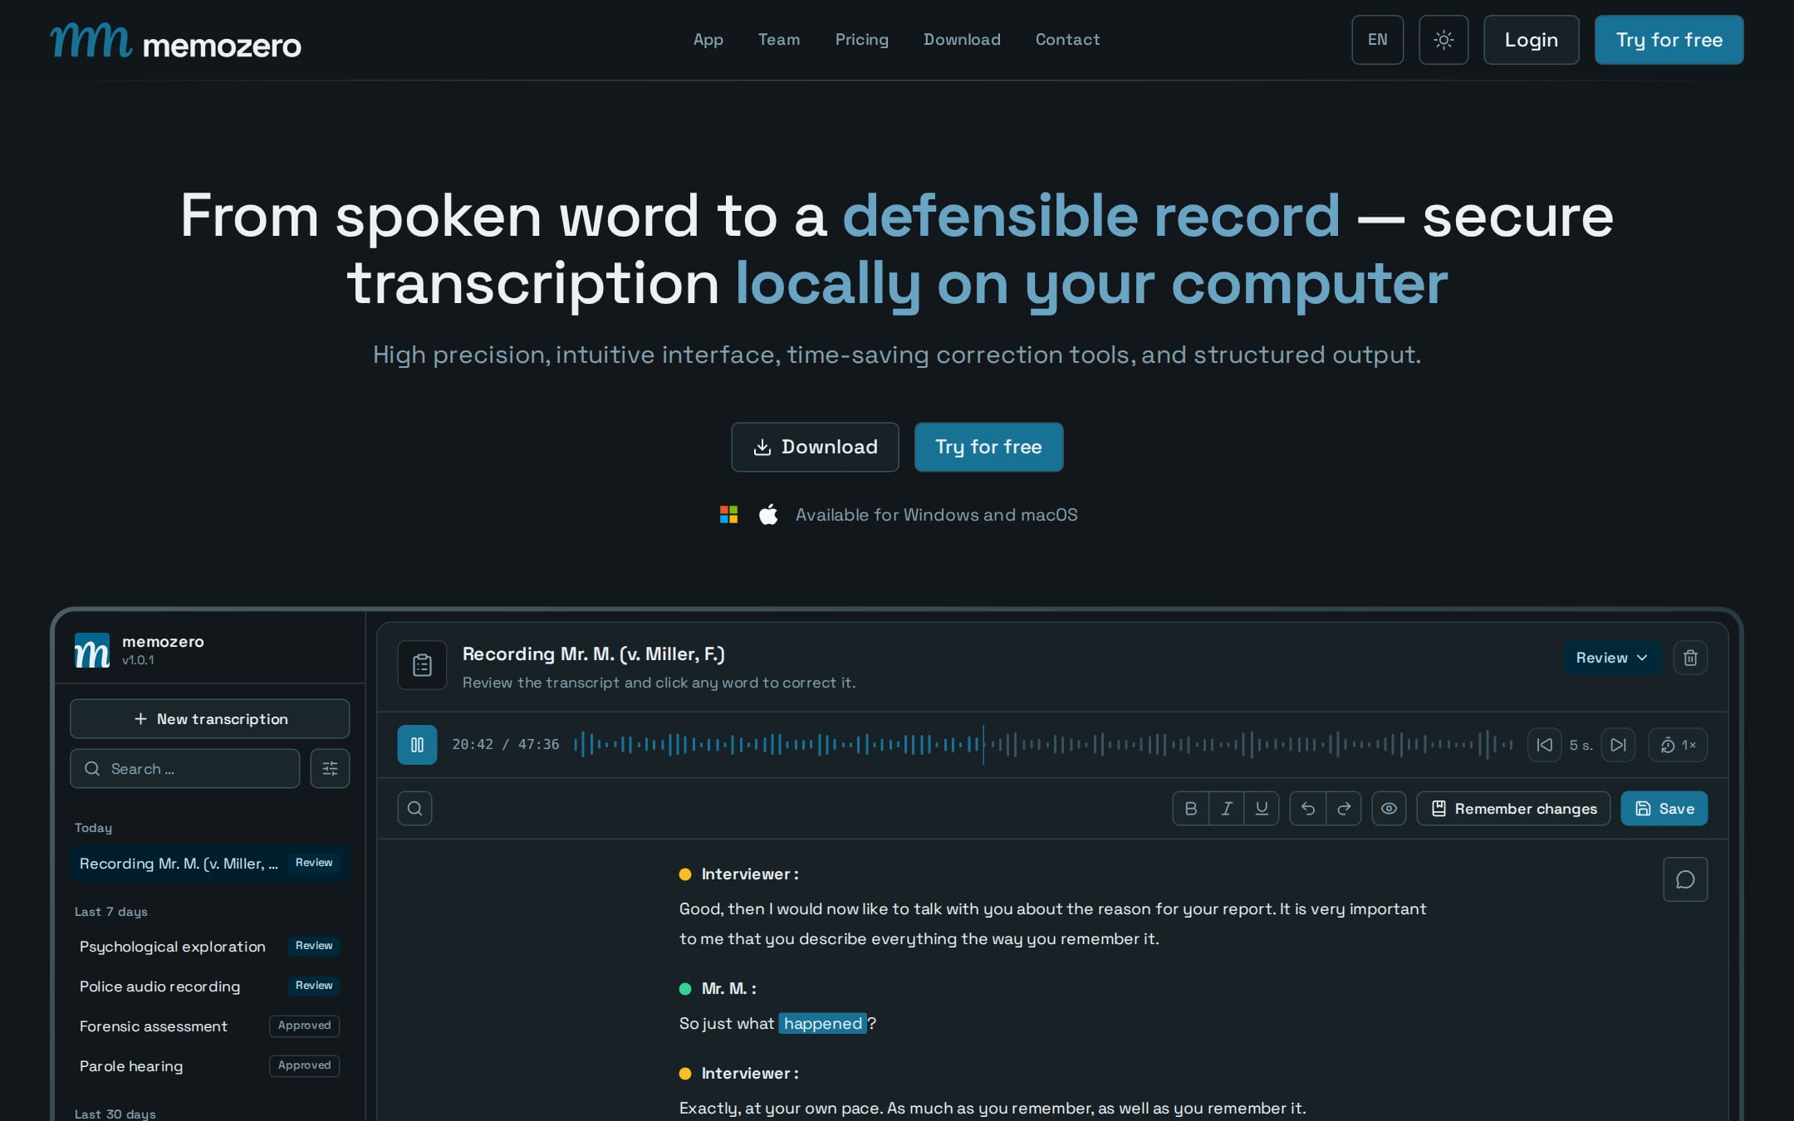Image resolution: width=1794 pixels, height=1121 pixels.
Task: Toggle light/dark theme sun icon
Action: [x=1444, y=40]
